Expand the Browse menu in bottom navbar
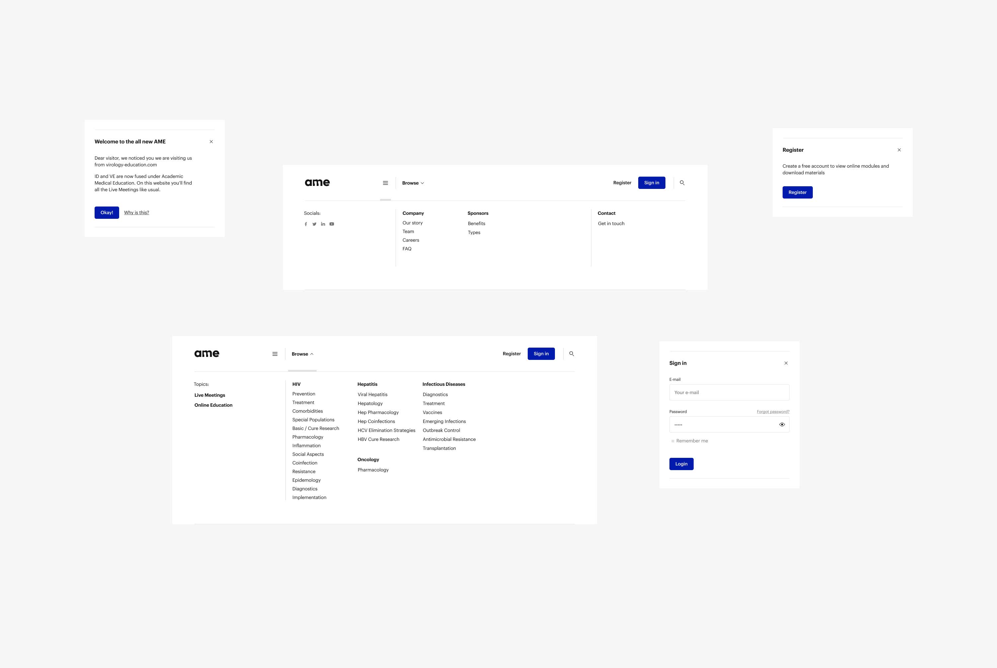 click(302, 353)
